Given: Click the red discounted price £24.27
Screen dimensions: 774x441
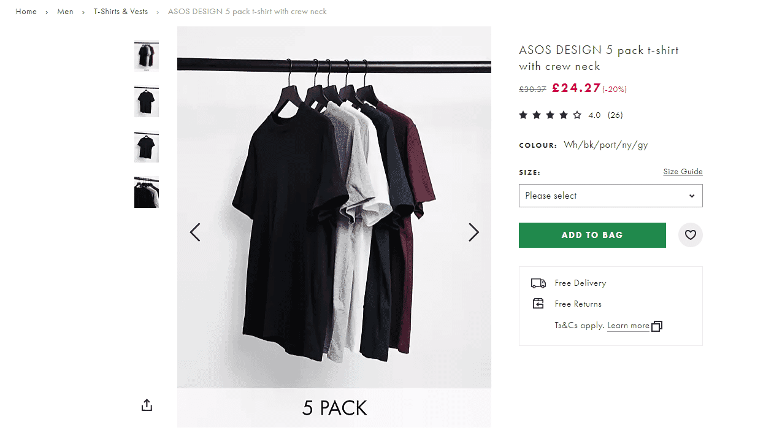Looking at the screenshot, I should coord(577,88).
